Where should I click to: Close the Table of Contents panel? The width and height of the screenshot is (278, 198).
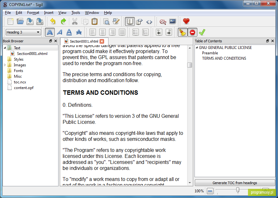273,41
